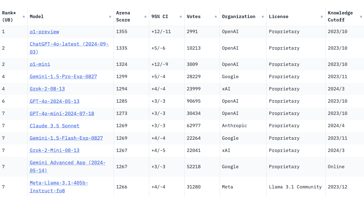This screenshot has height=197, width=364.
Task: Select the Arena Score header text
Action: (x=123, y=17)
